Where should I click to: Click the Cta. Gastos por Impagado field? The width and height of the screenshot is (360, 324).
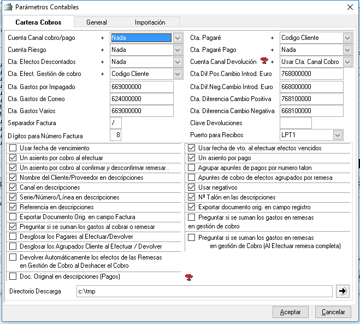pyautogui.click(x=141, y=87)
